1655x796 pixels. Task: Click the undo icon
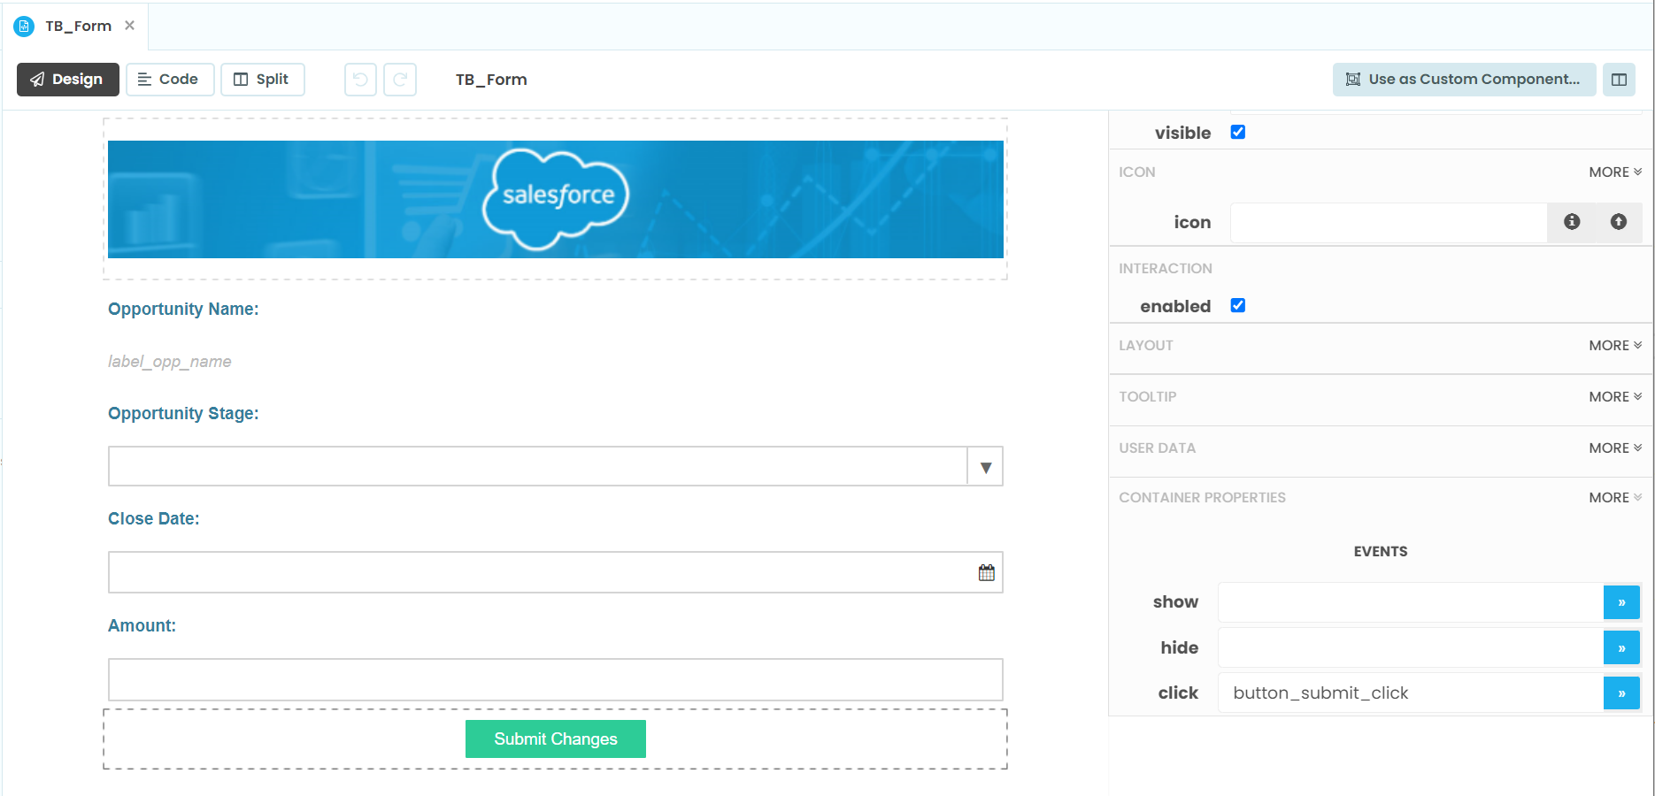359,80
